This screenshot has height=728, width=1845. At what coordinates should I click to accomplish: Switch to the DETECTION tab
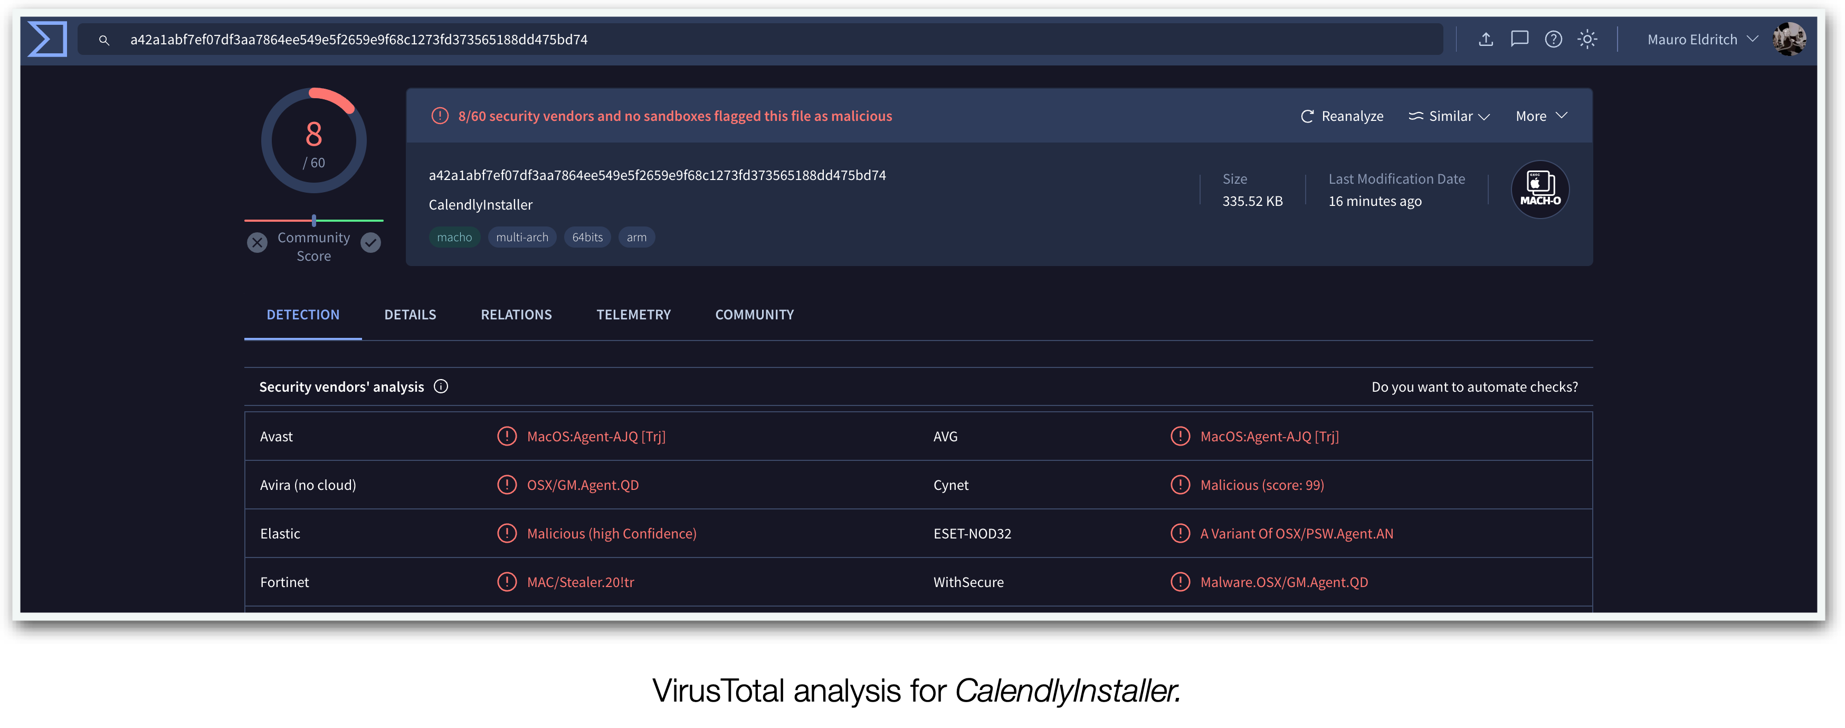(x=303, y=315)
